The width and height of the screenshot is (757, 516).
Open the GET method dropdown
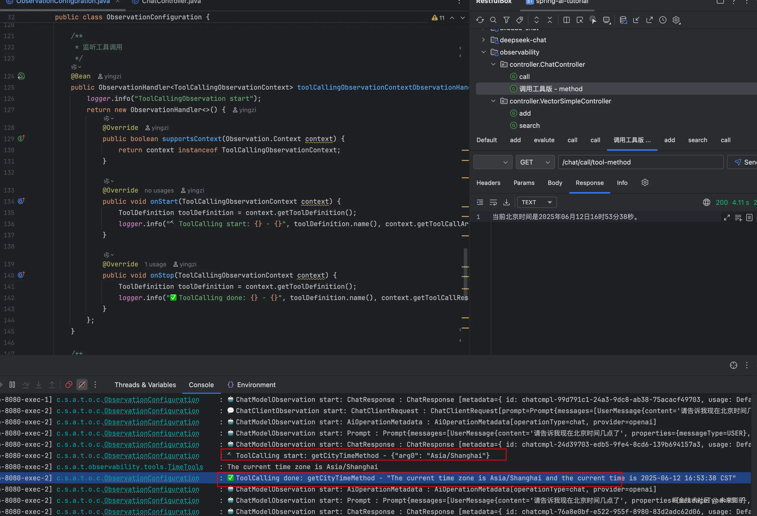(x=535, y=162)
